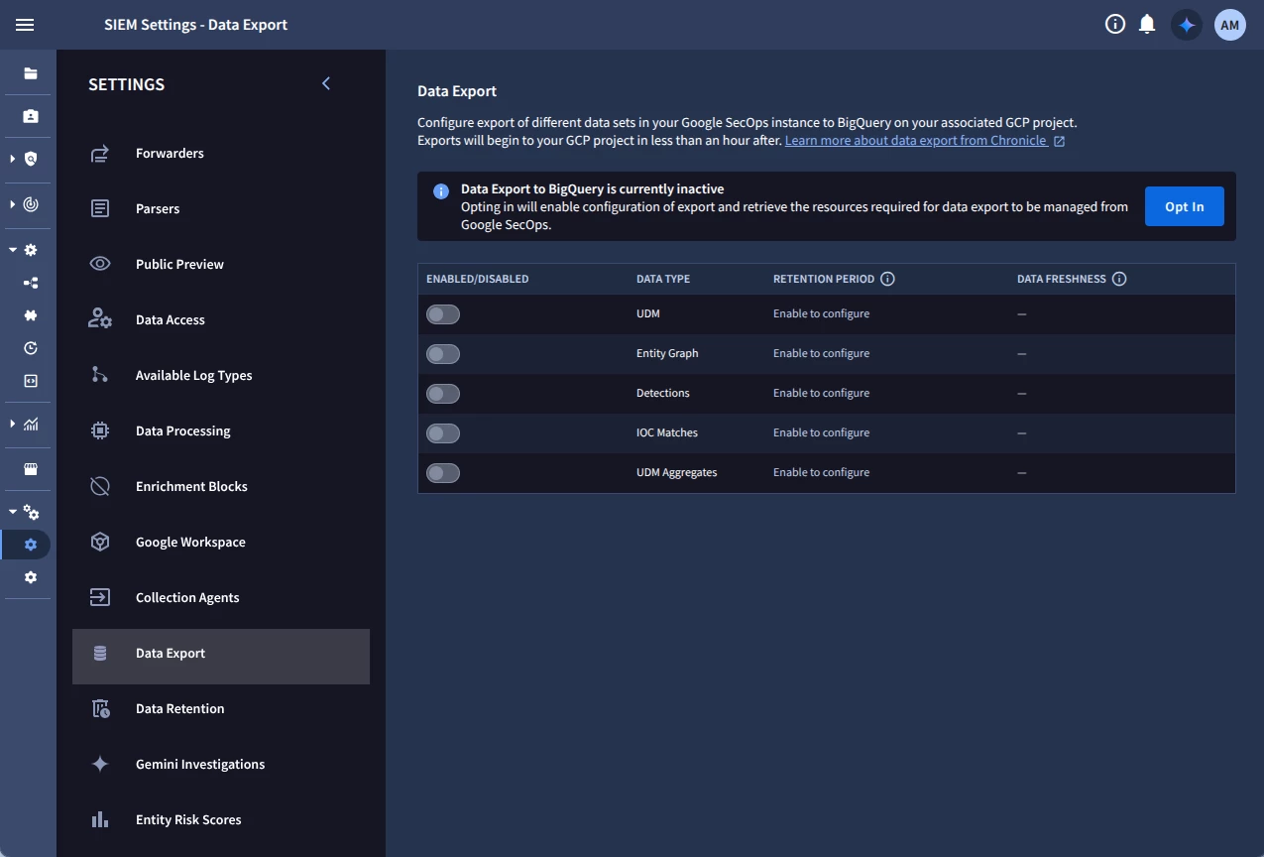Click the Data Retention calendar icon
The height and width of the screenshot is (857, 1264).
(x=100, y=708)
